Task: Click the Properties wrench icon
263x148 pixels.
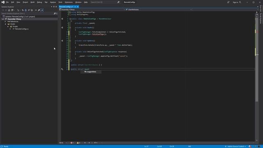Action: click(x=39, y=10)
